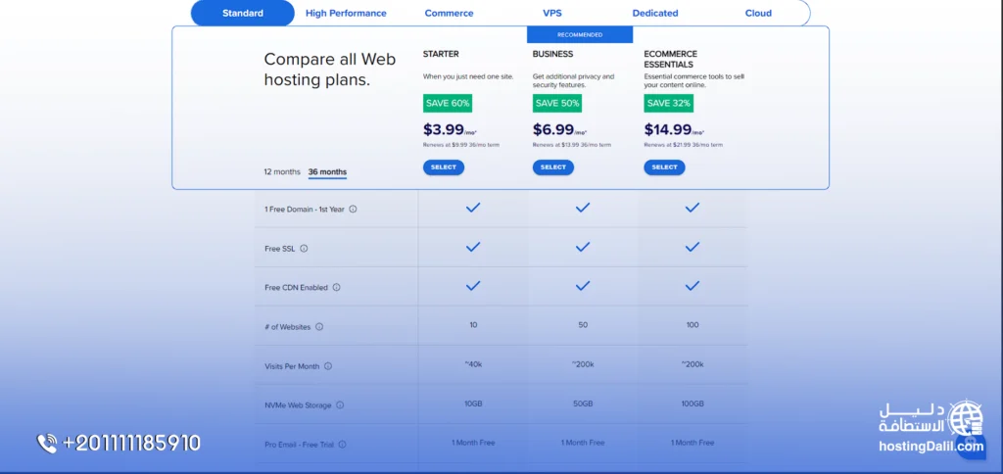Screen dimensions: 1003x474
Task: Click the hostingDalil globe logo
Action: [x=967, y=418]
